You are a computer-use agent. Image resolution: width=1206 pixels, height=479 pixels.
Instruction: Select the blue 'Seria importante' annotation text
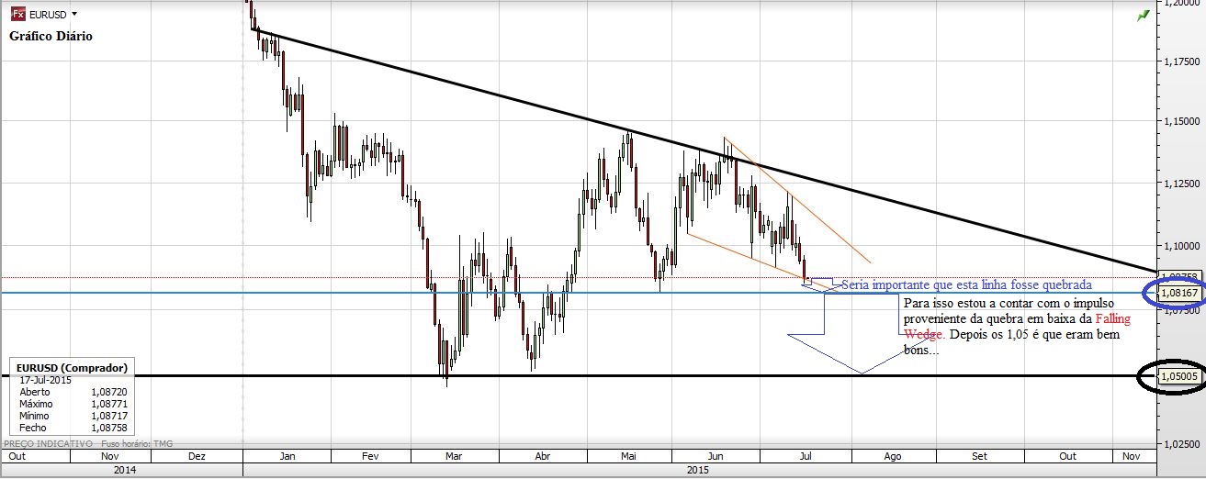[966, 284]
